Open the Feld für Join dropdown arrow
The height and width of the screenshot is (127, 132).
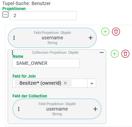click(91, 83)
